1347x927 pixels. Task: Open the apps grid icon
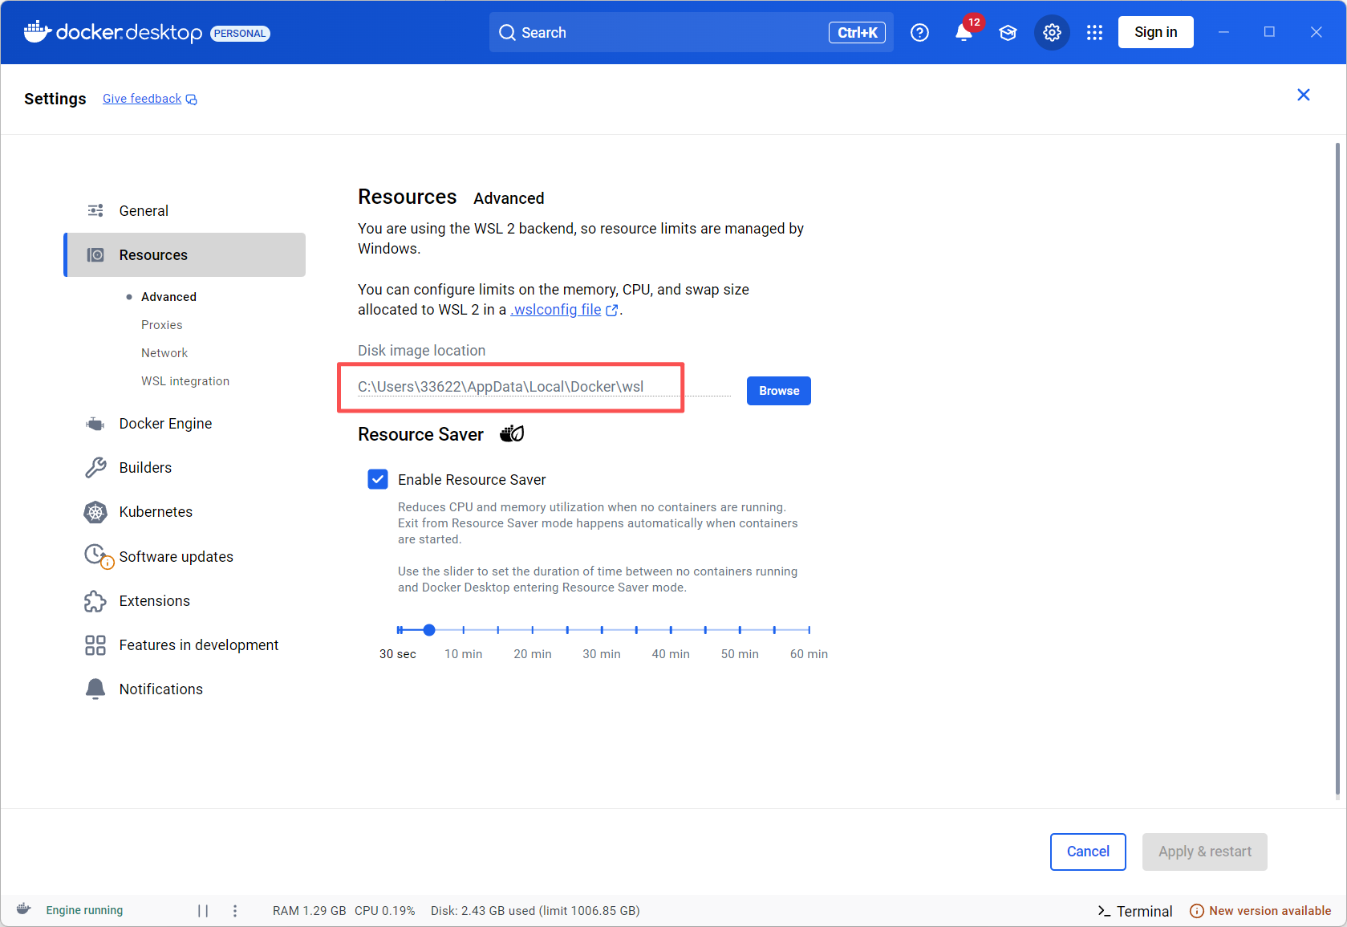click(1094, 32)
